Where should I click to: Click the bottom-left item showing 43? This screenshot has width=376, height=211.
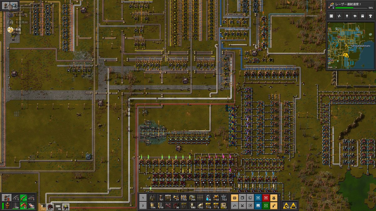click(x=66, y=207)
